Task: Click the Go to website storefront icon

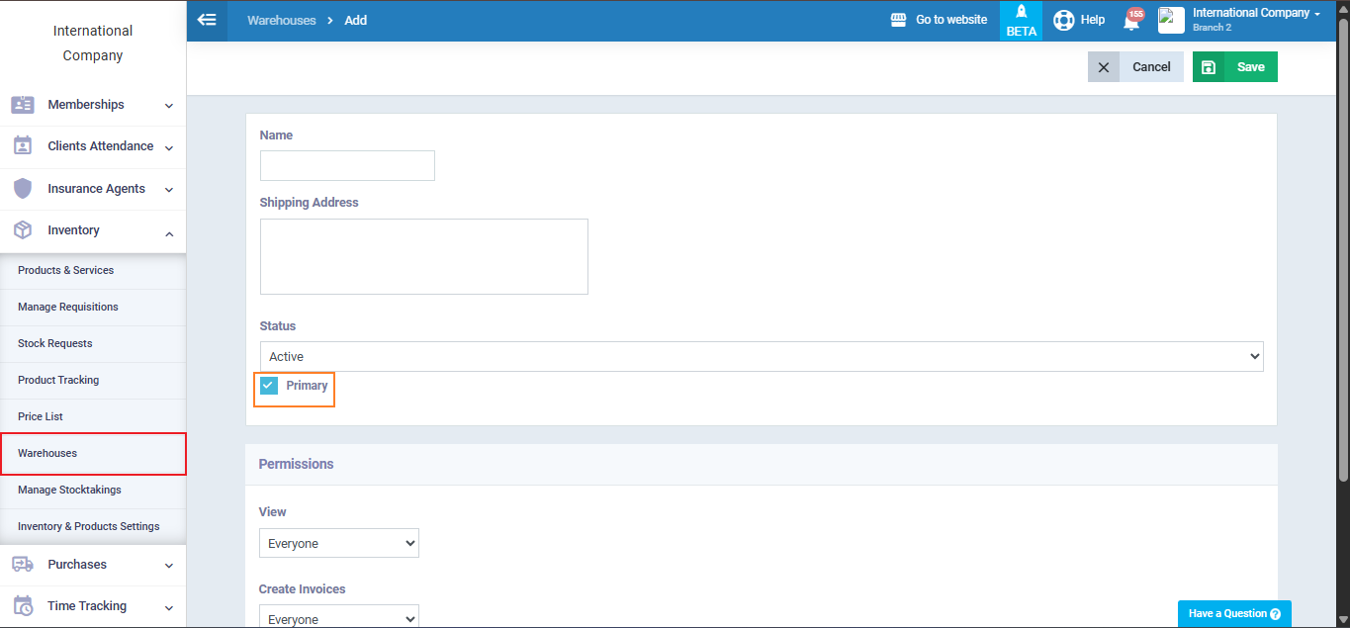Action: [x=898, y=20]
